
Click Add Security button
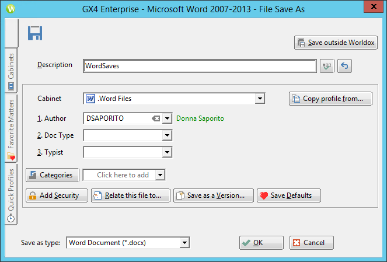point(57,195)
